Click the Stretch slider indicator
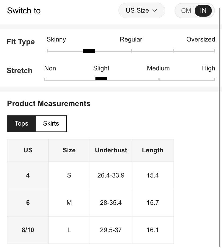This screenshot has width=222, height=249. click(x=101, y=79)
